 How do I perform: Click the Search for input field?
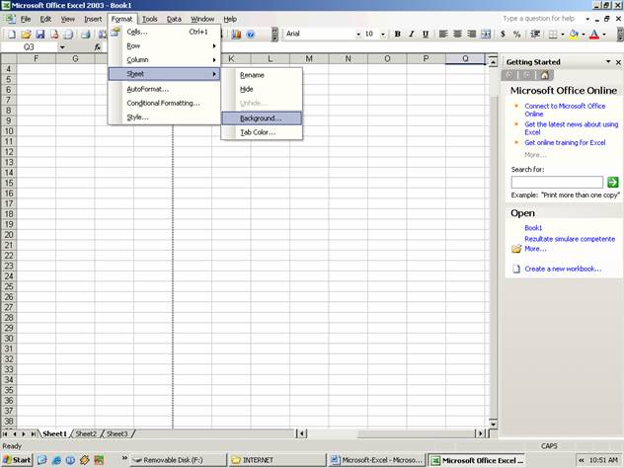tap(557, 183)
